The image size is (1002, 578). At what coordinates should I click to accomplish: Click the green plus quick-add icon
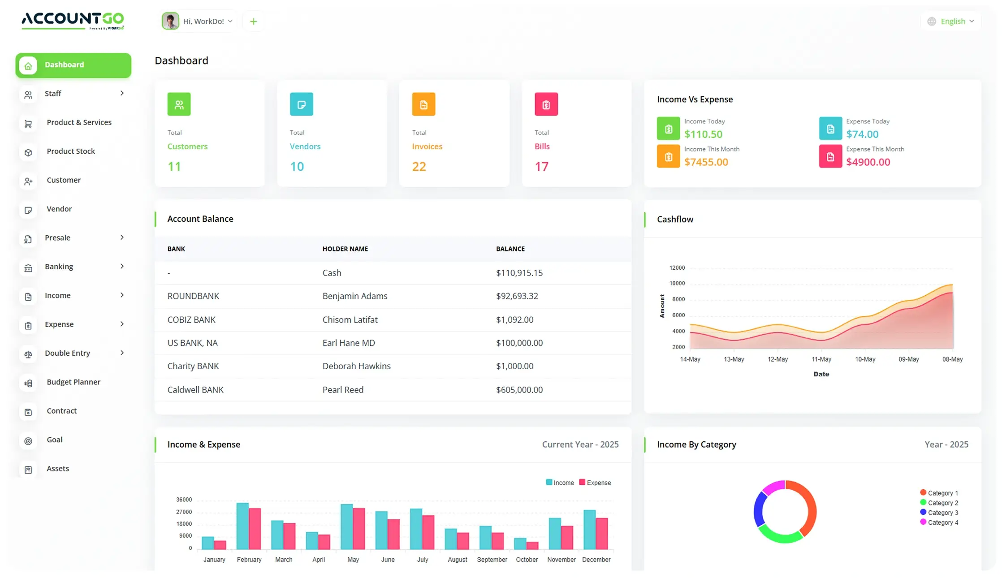pyautogui.click(x=253, y=22)
